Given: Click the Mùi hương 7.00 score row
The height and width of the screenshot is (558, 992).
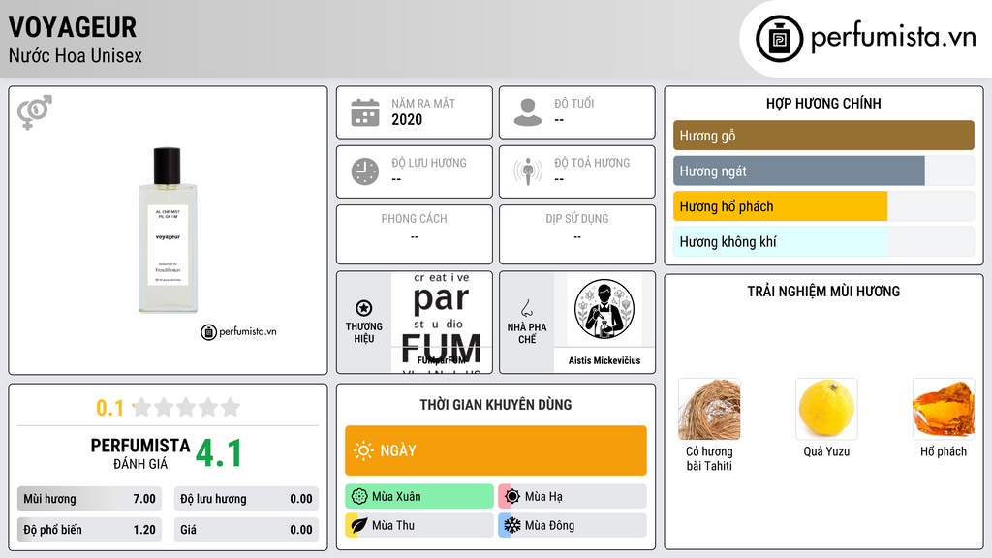Looking at the screenshot, I should (x=89, y=499).
